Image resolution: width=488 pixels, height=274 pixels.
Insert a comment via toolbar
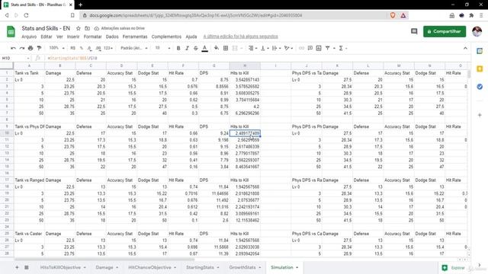310,48
